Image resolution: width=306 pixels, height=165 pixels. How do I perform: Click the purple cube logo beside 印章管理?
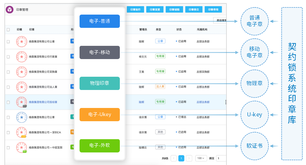point(9,10)
